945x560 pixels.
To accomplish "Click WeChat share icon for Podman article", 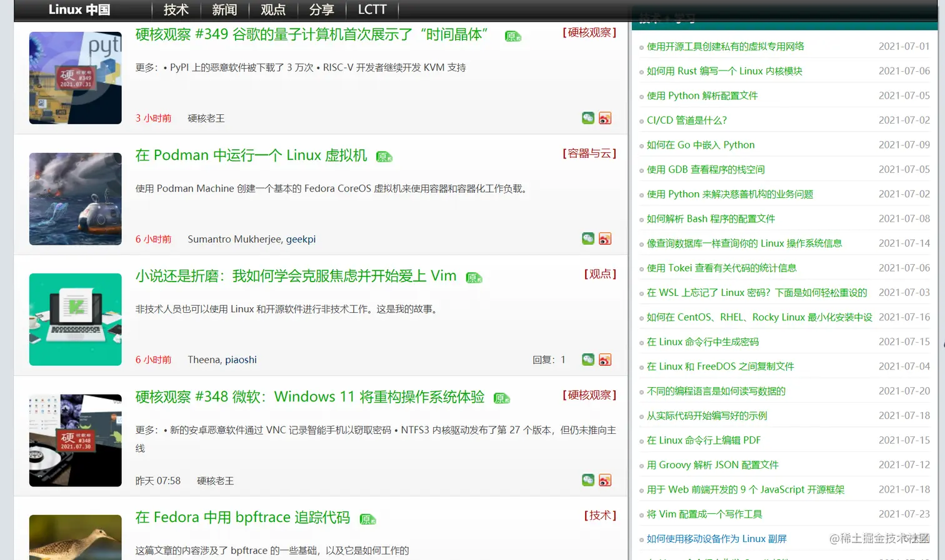I will click(588, 238).
